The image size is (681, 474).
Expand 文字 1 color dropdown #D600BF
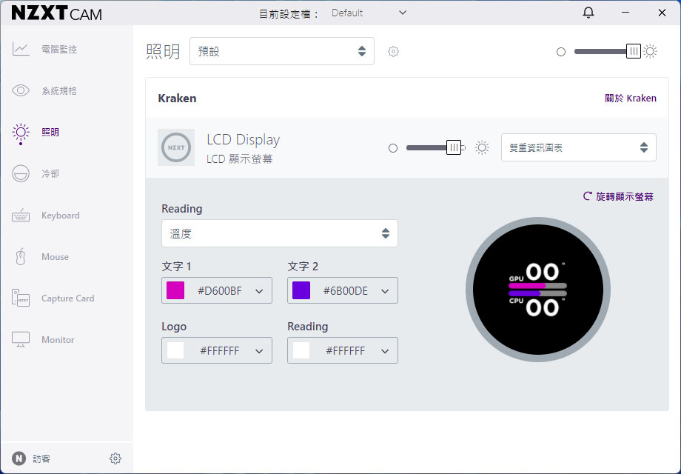coord(217,290)
